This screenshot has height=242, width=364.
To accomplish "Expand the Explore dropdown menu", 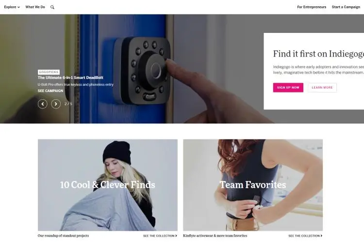I will tap(12, 7).
